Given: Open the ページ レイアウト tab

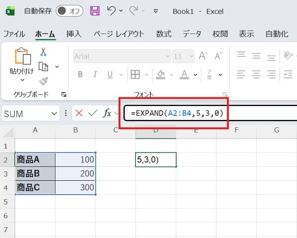Looking at the screenshot, I should pyautogui.click(x=119, y=34).
